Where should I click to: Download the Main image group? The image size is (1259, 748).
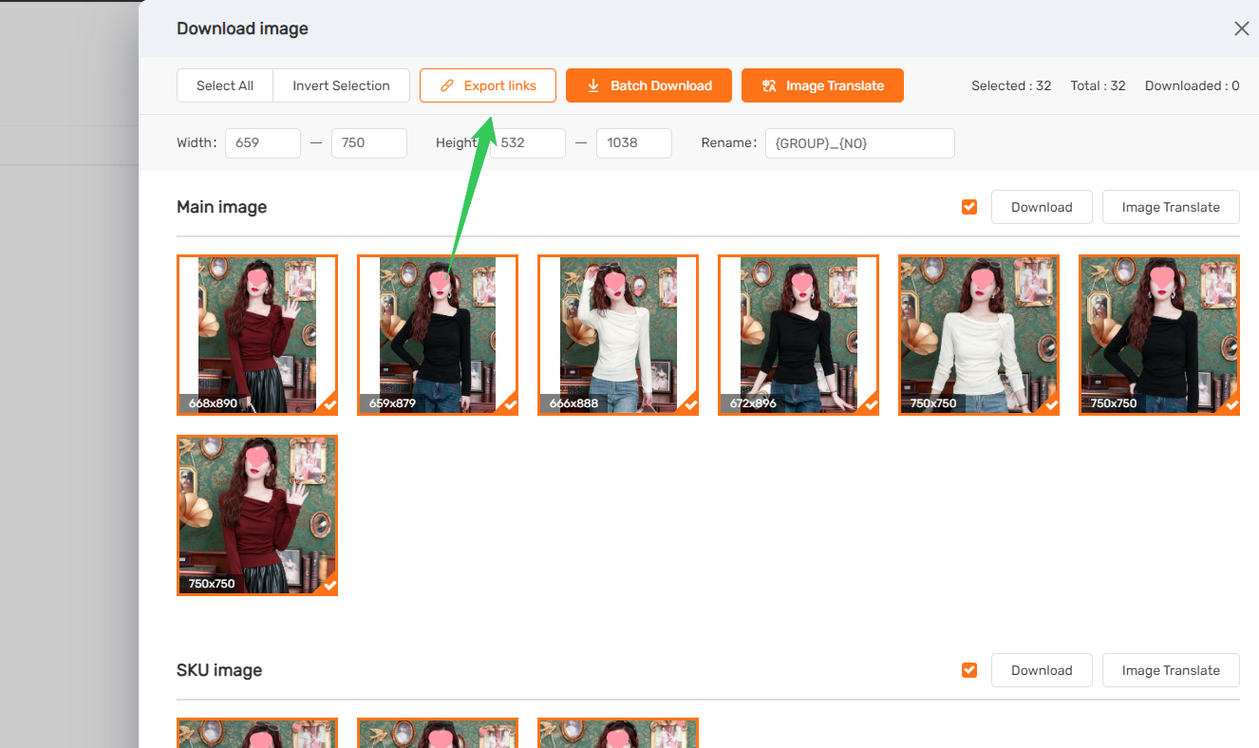1042,207
